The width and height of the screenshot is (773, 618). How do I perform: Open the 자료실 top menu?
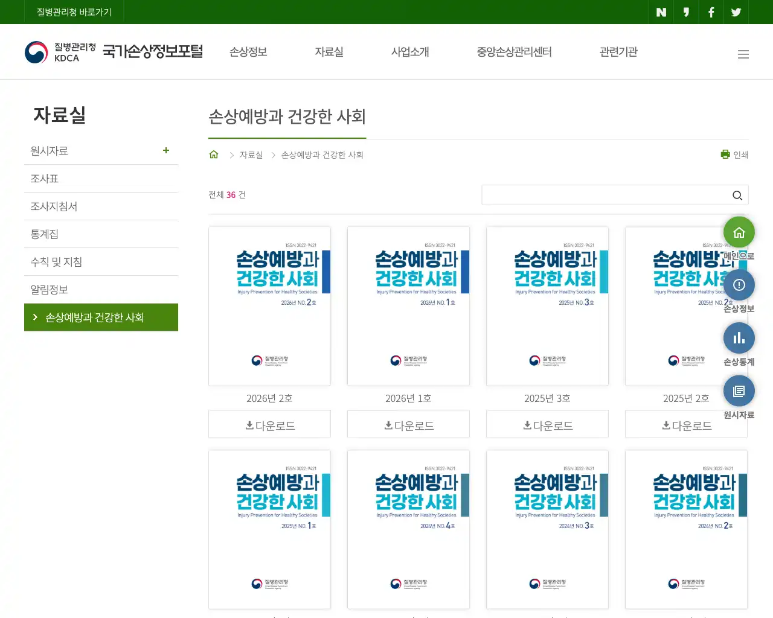pyautogui.click(x=329, y=52)
